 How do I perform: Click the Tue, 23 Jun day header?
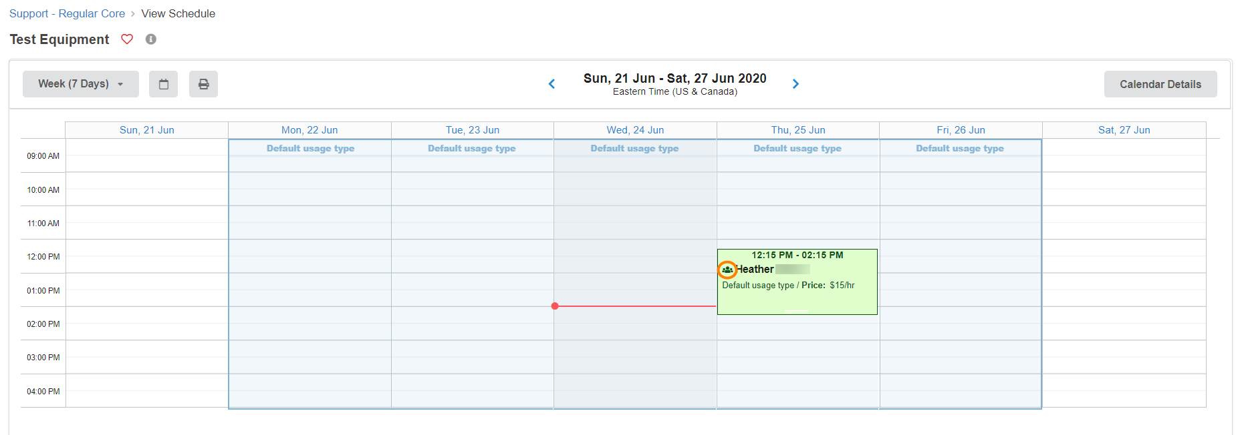(x=473, y=130)
